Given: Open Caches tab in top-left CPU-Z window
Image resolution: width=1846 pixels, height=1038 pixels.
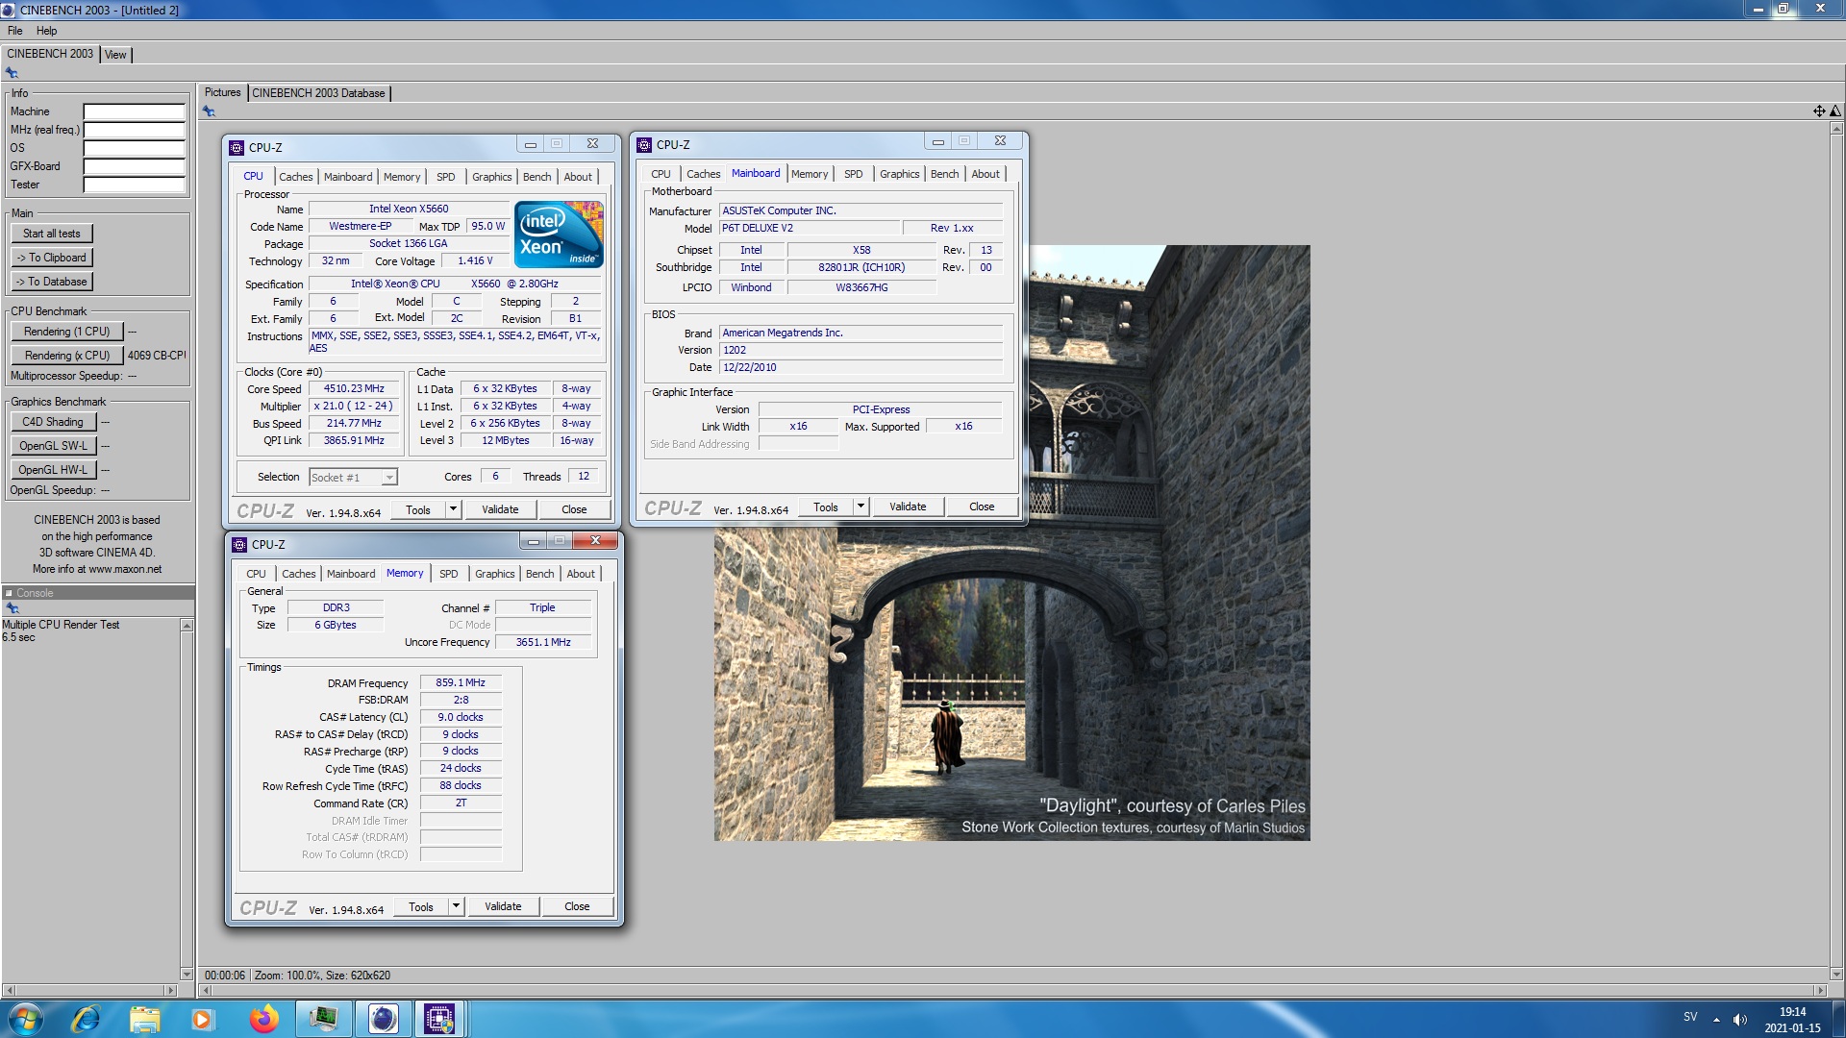Looking at the screenshot, I should point(295,177).
